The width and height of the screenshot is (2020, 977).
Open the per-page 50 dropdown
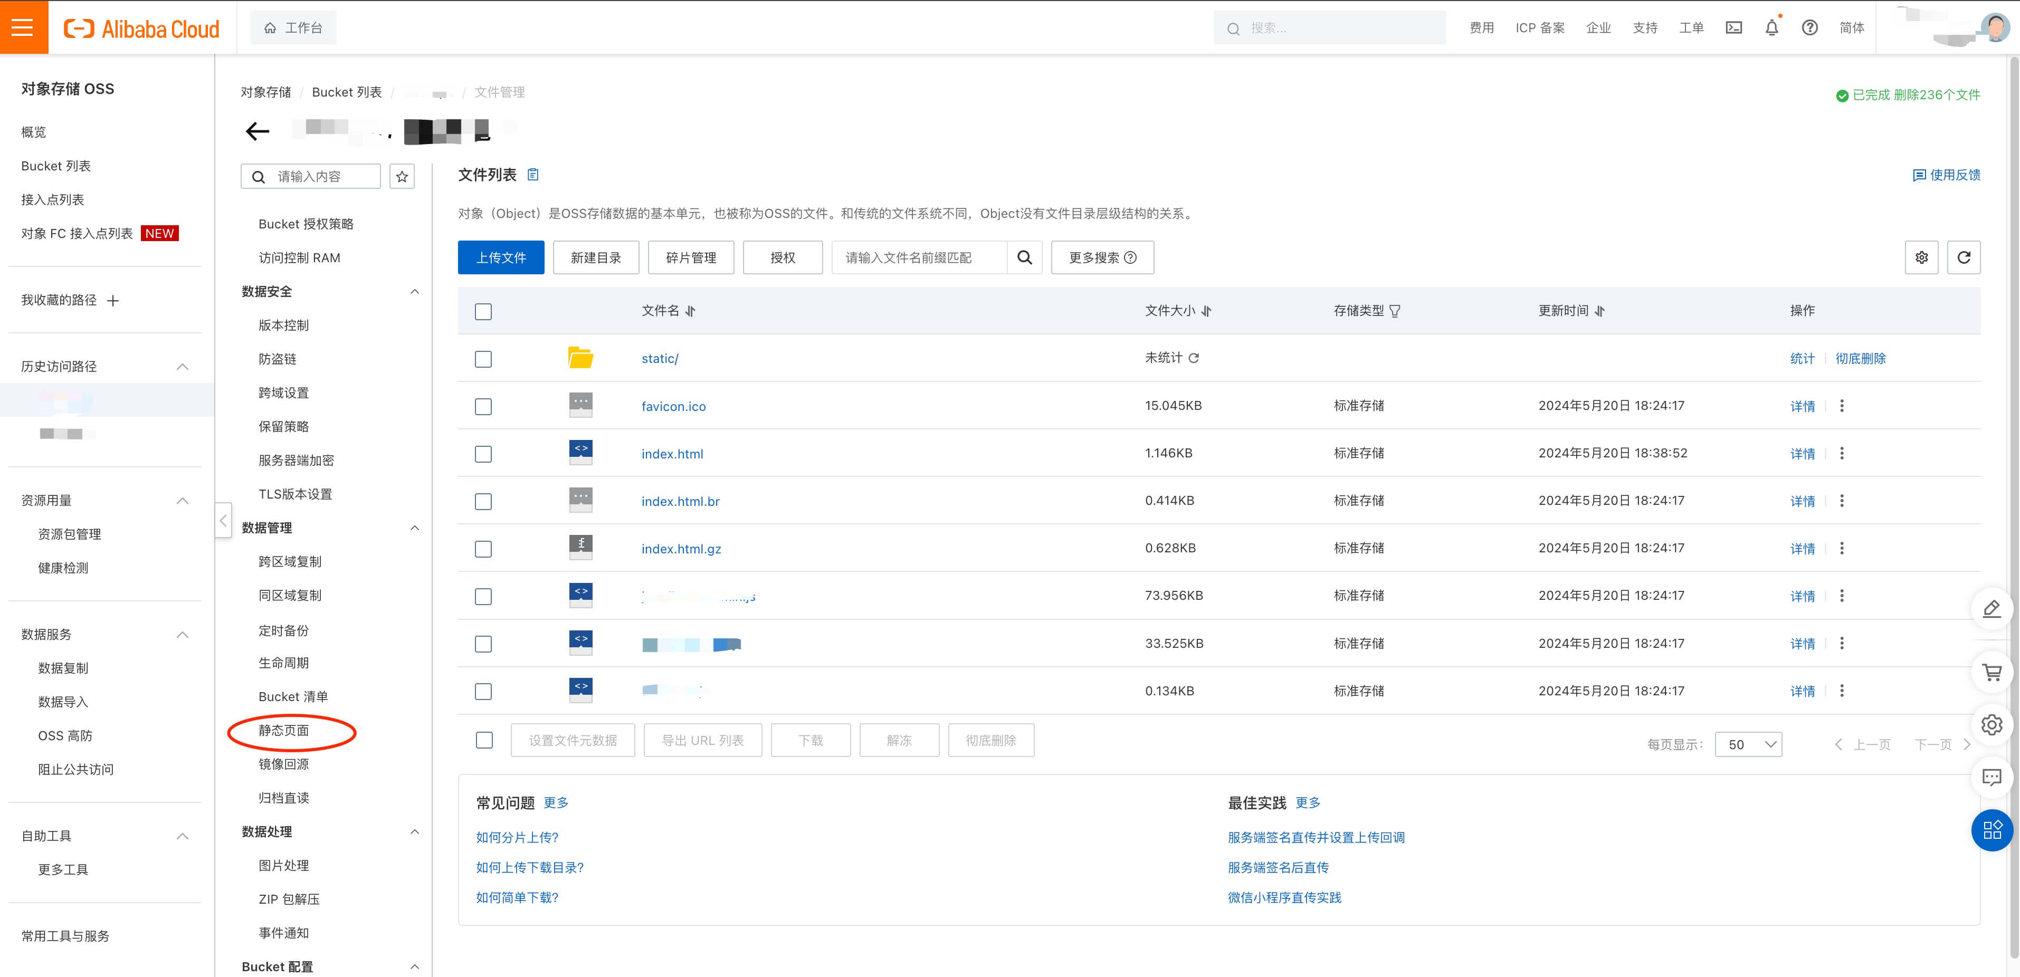(x=1748, y=744)
